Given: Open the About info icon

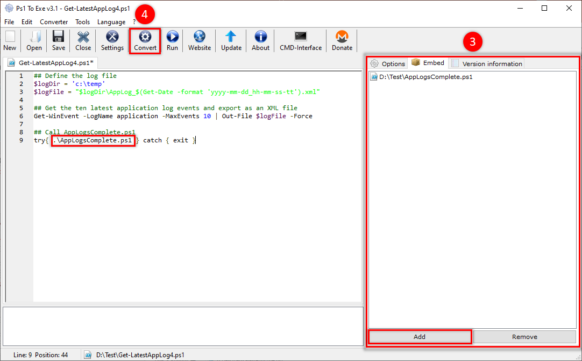Looking at the screenshot, I should 260,37.
